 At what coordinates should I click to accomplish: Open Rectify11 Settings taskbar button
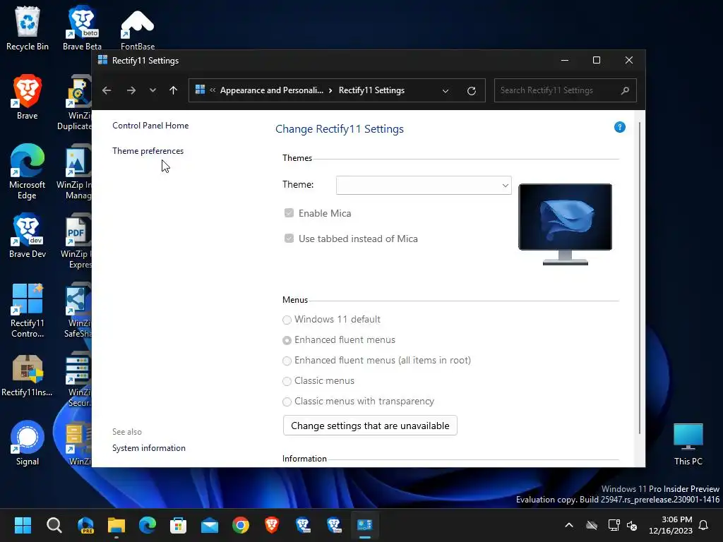pos(365,525)
